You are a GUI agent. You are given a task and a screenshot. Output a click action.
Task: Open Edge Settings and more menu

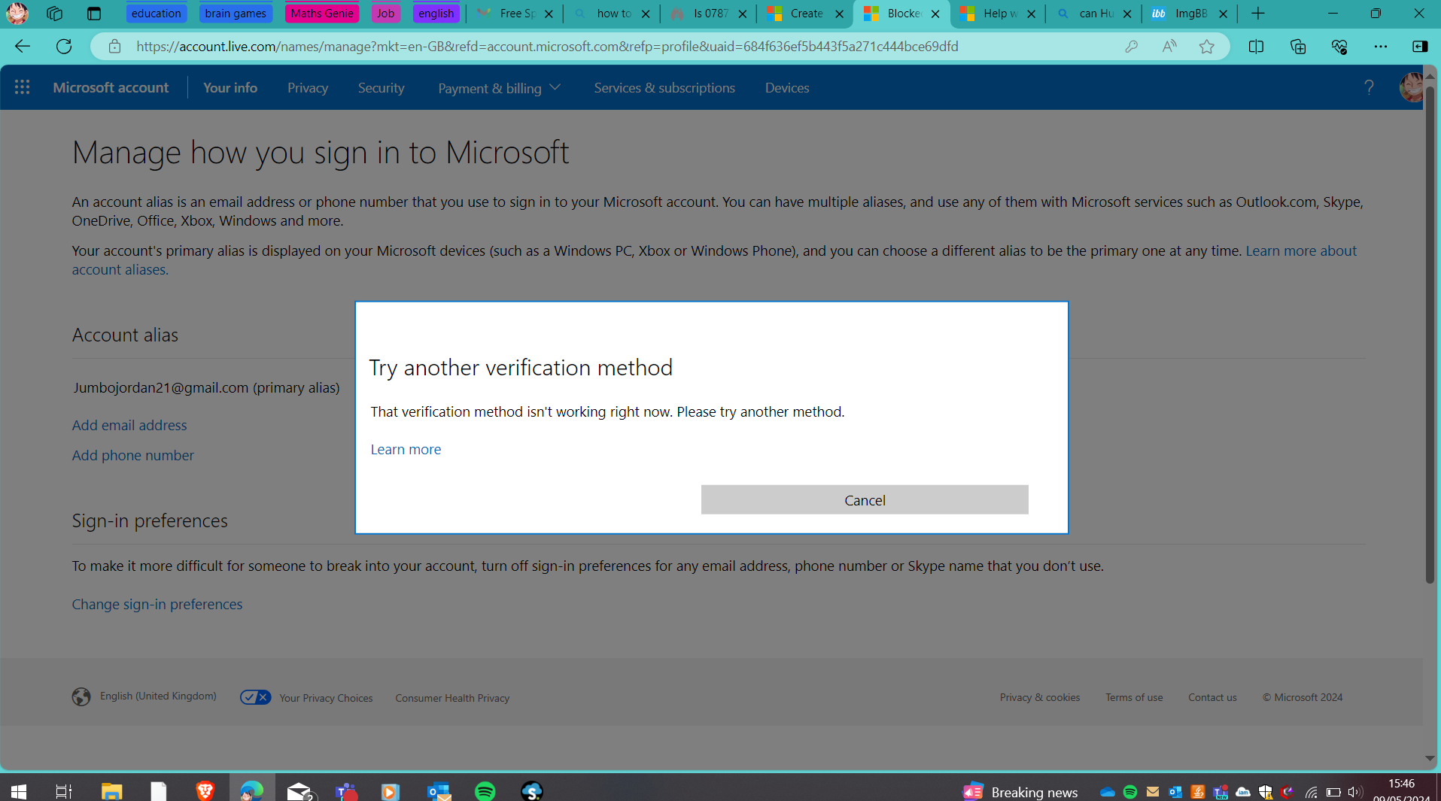click(1381, 47)
